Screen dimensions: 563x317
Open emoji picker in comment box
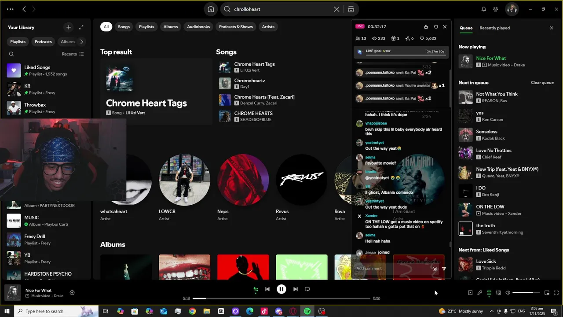tap(435, 269)
